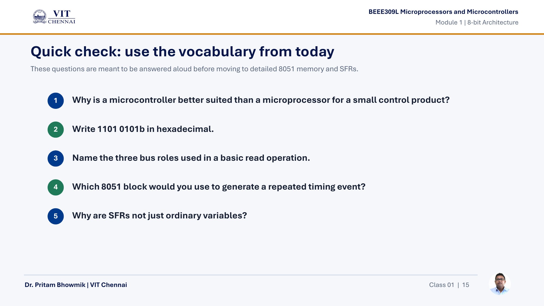Click the 8051 repeated timing event question
This screenshot has width=544, height=306.
[219, 187]
